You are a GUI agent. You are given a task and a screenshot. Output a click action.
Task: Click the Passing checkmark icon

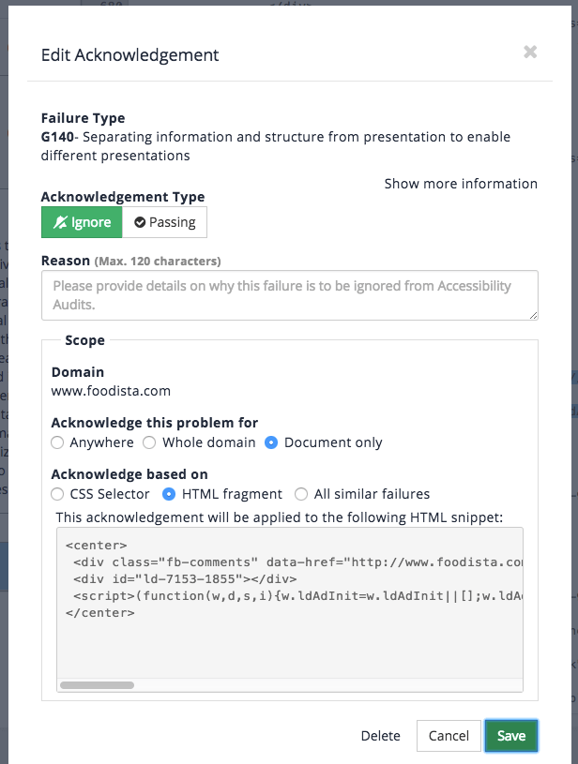coord(140,222)
